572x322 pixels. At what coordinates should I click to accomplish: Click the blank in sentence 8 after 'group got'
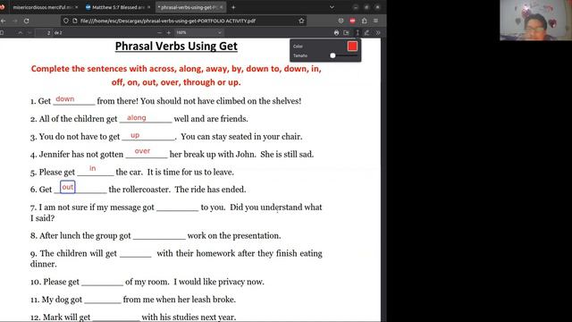pyautogui.click(x=159, y=236)
